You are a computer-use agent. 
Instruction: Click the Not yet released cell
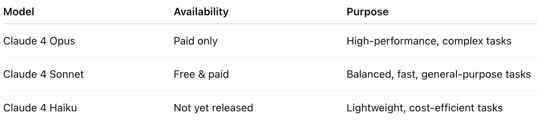(x=213, y=108)
